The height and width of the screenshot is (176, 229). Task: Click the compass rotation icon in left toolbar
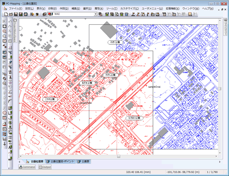(x=5, y=79)
